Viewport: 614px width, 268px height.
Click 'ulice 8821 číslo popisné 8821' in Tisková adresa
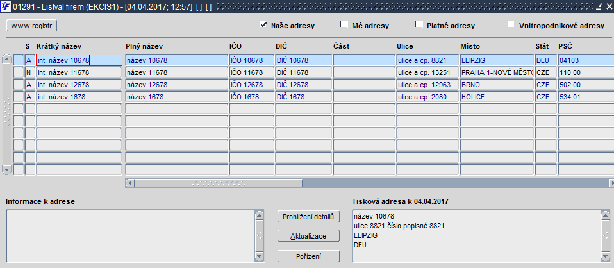(399, 226)
